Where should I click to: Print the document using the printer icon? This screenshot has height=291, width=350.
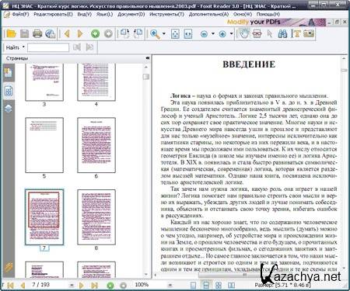coord(37,33)
